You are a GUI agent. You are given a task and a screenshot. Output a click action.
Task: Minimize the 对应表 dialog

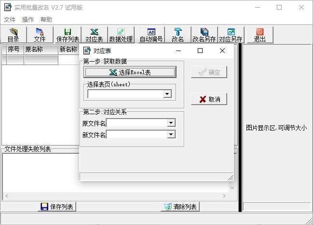pyautogui.click(x=178, y=51)
